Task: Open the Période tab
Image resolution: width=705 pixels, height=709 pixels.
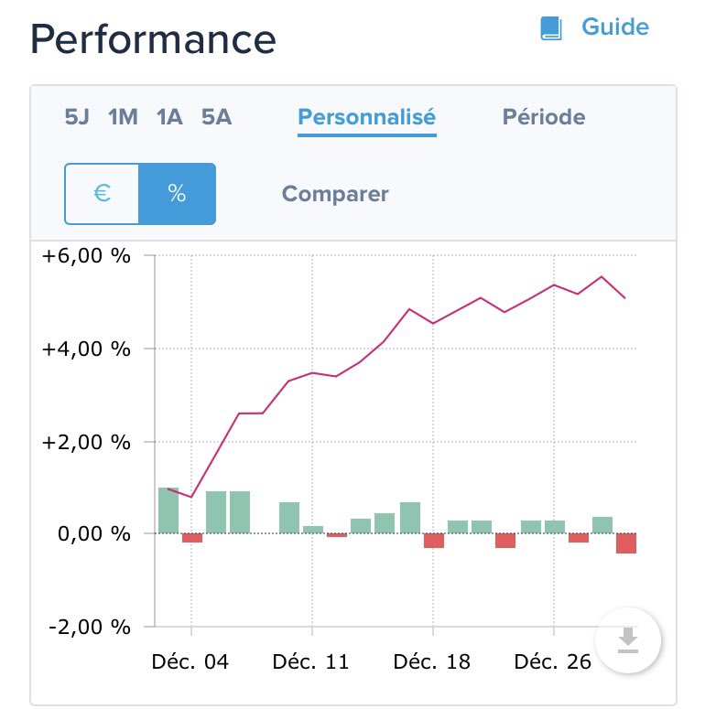Action: pos(544,117)
